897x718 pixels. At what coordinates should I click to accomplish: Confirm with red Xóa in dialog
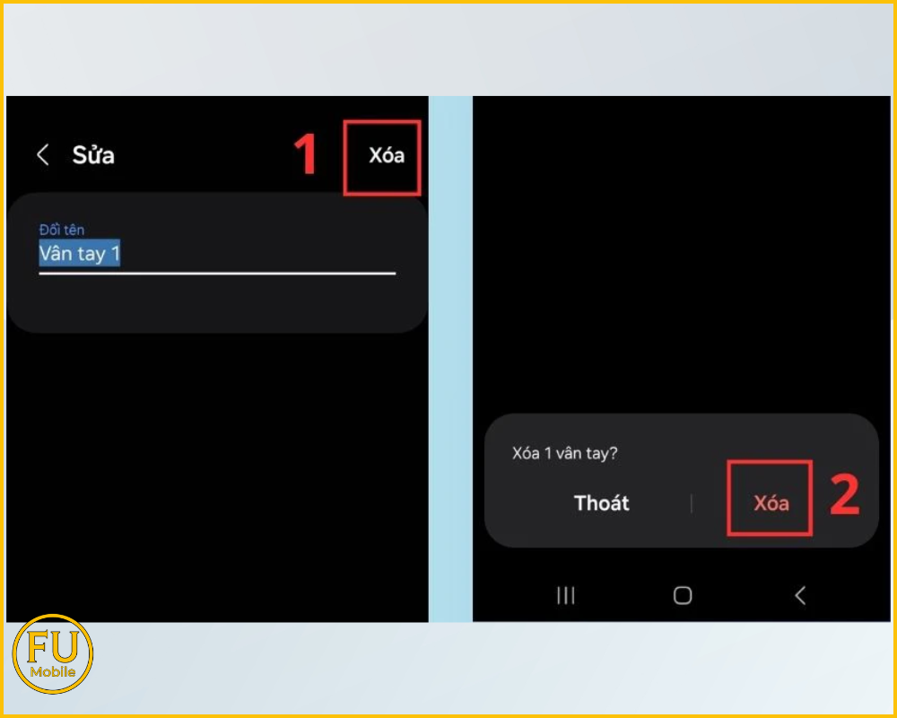[x=771, y=503]
